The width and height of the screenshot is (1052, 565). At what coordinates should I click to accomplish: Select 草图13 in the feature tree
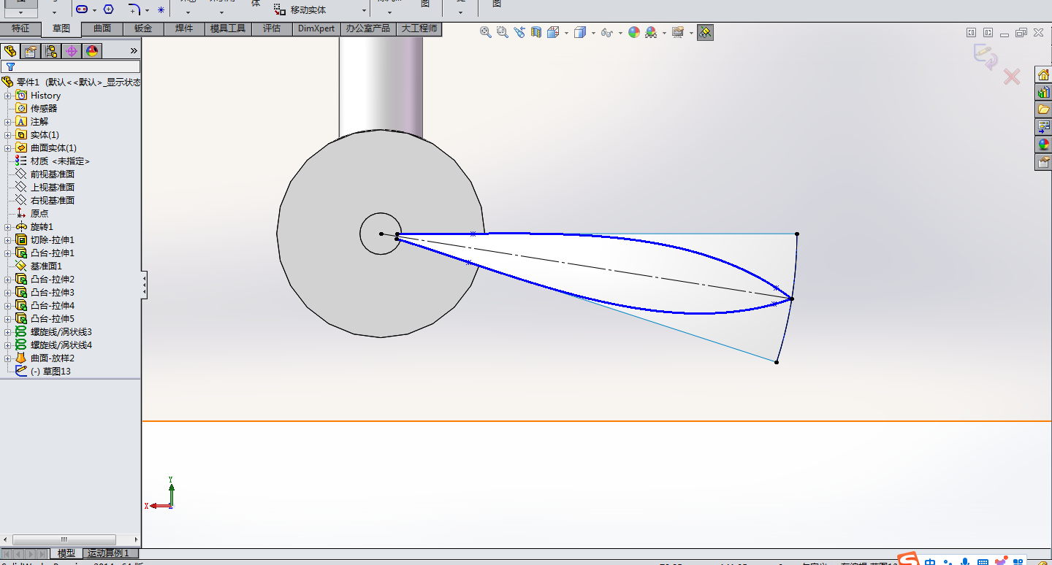pyautogui.click(x=50, y=372)
